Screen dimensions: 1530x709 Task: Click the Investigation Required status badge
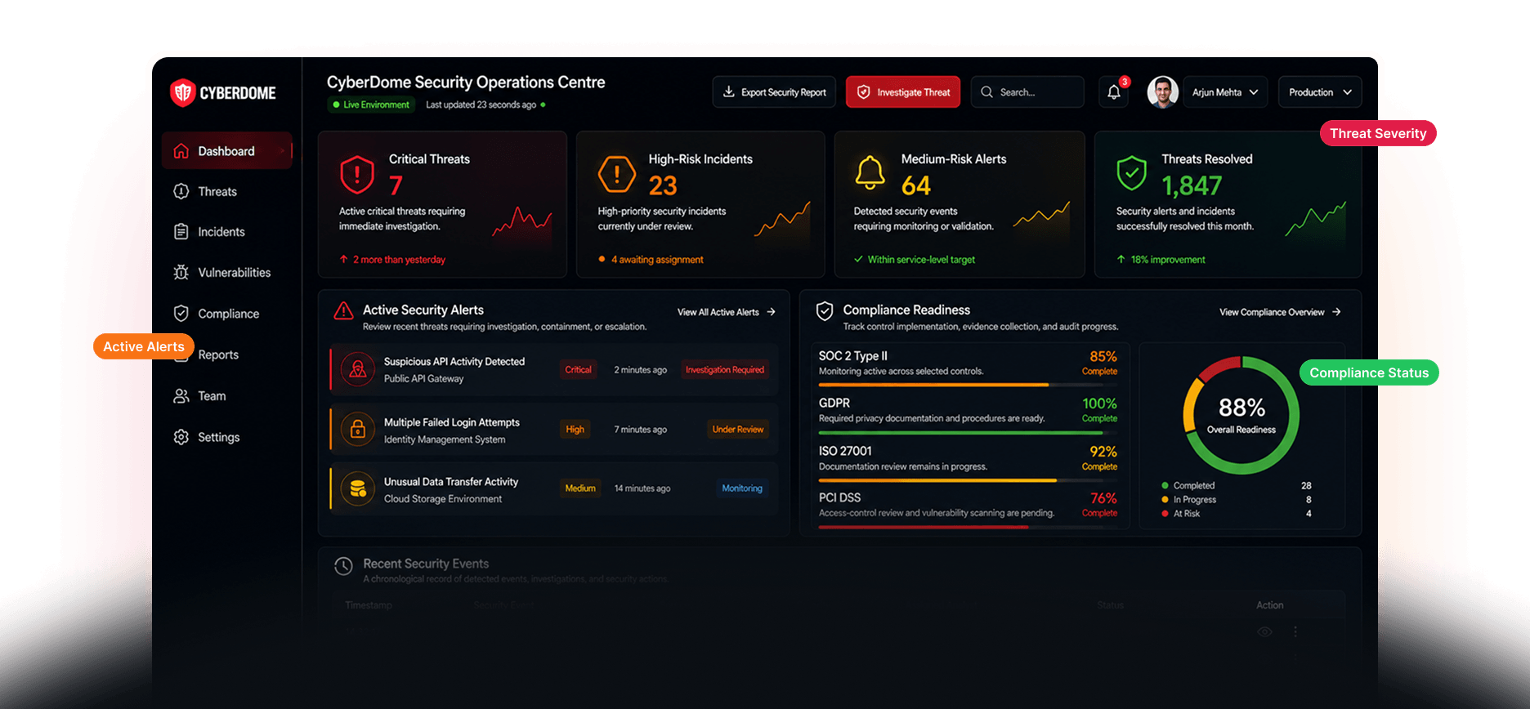(x=725, y=370)
